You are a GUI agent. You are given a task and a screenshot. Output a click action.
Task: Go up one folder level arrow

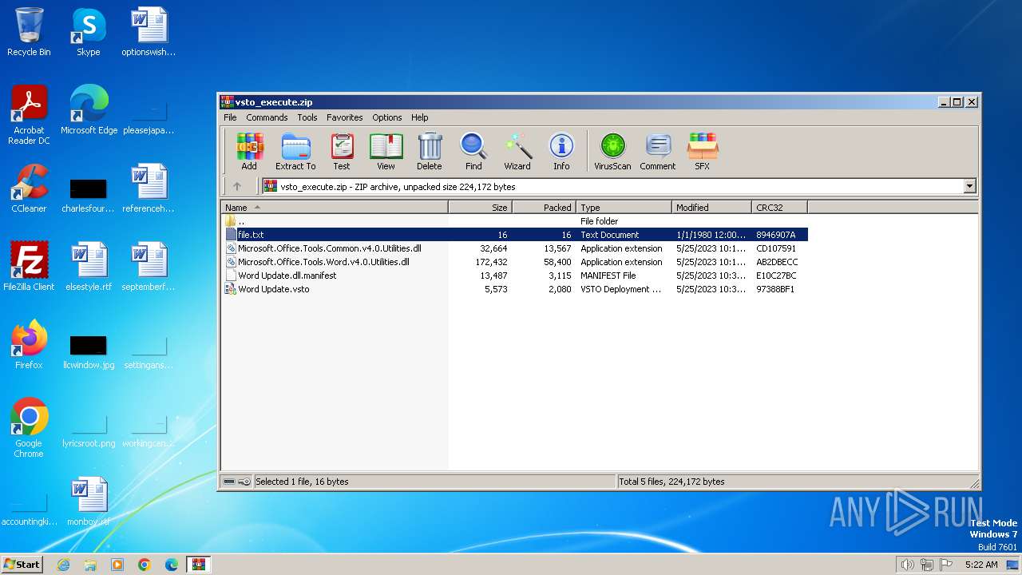pyautogui.click(x=237, y=186)
